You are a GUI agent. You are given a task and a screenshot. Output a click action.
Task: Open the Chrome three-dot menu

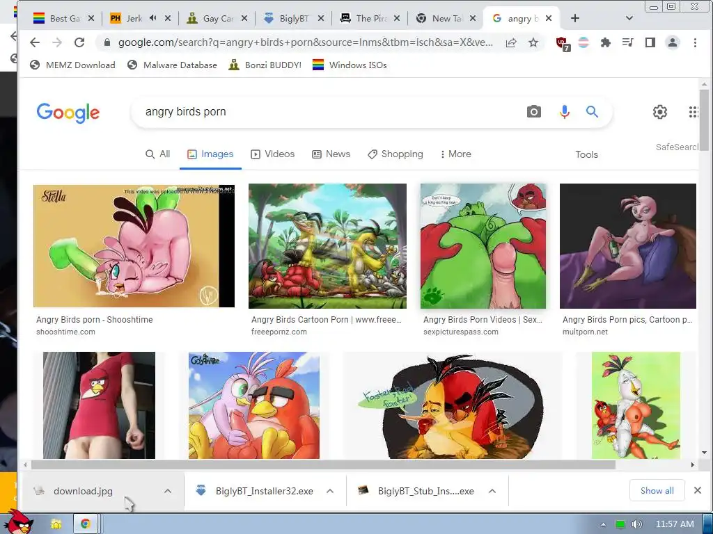pyautogui.click(x=695, y=42)
